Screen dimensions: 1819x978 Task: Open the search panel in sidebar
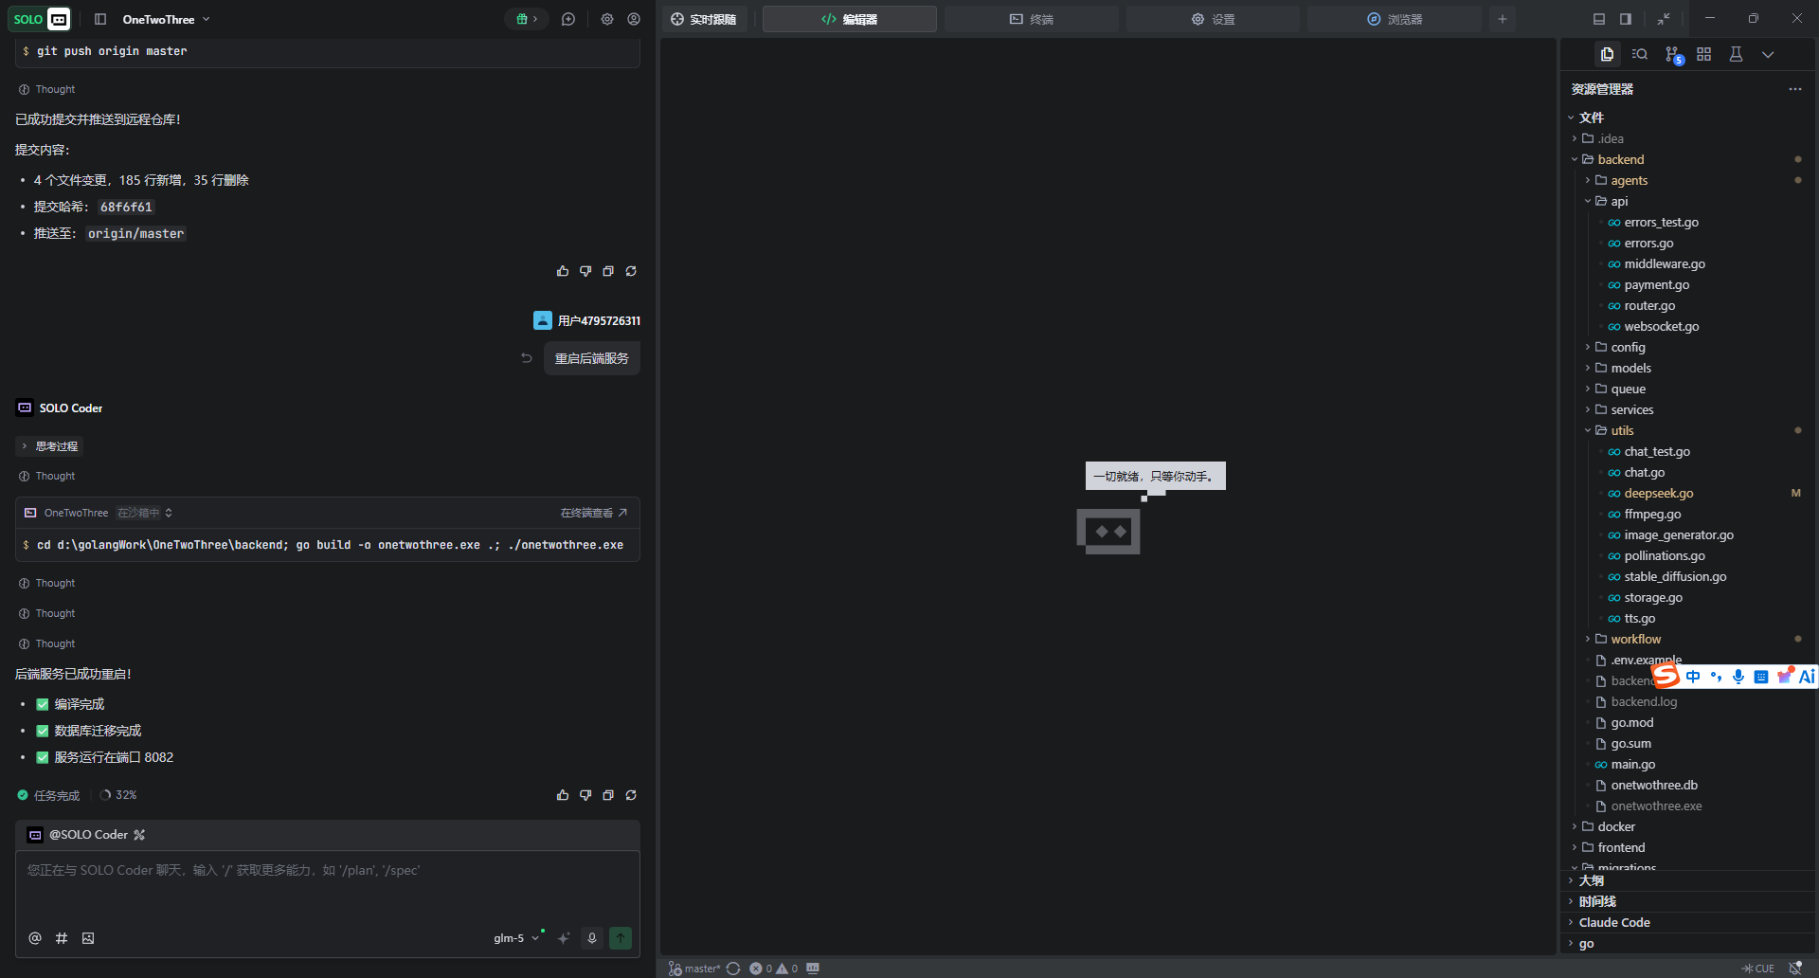pos(1640,55)
